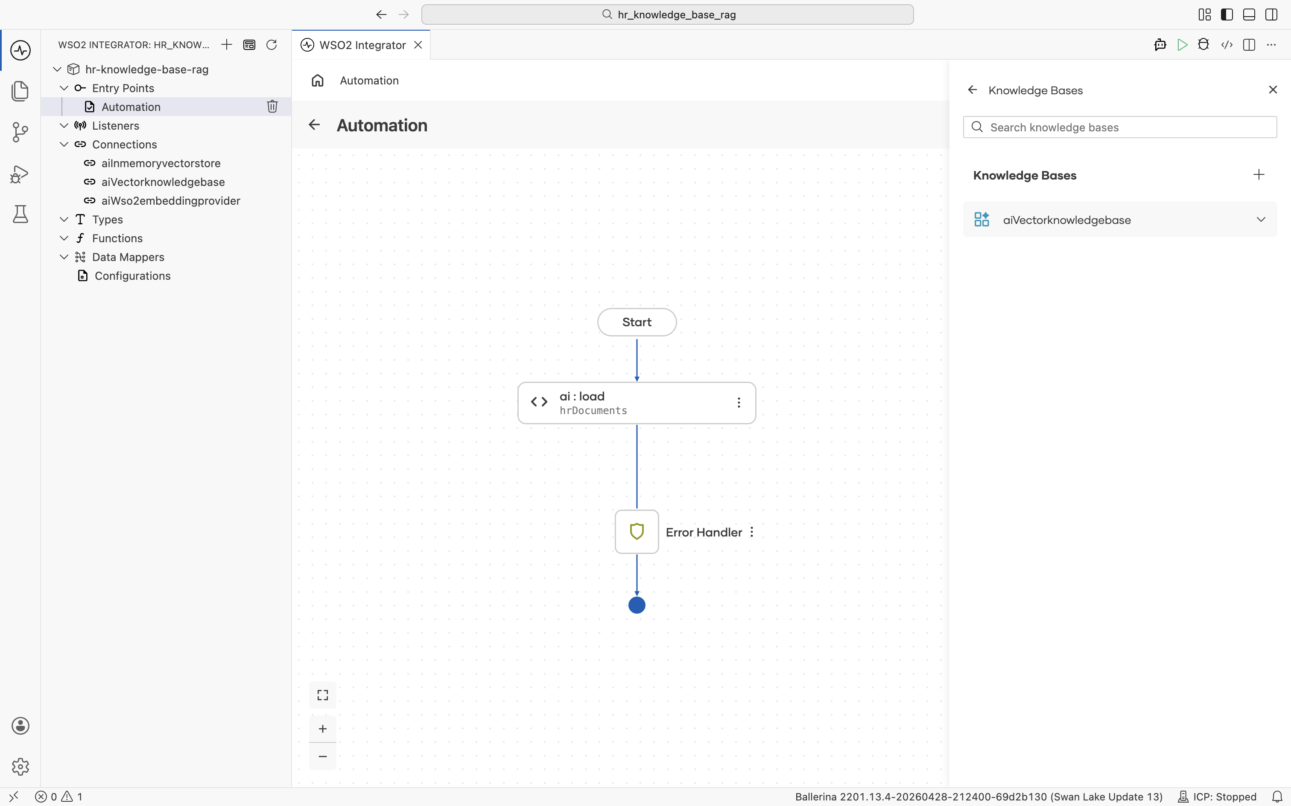Customize layout icon in title bar
1291x806 pixels.
1205,14
